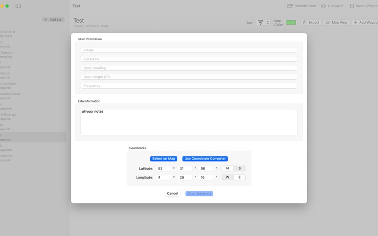The image size is (378, 236).
Task: Select the Wintershall list in sidebar
Action: (x=33, y=158)
